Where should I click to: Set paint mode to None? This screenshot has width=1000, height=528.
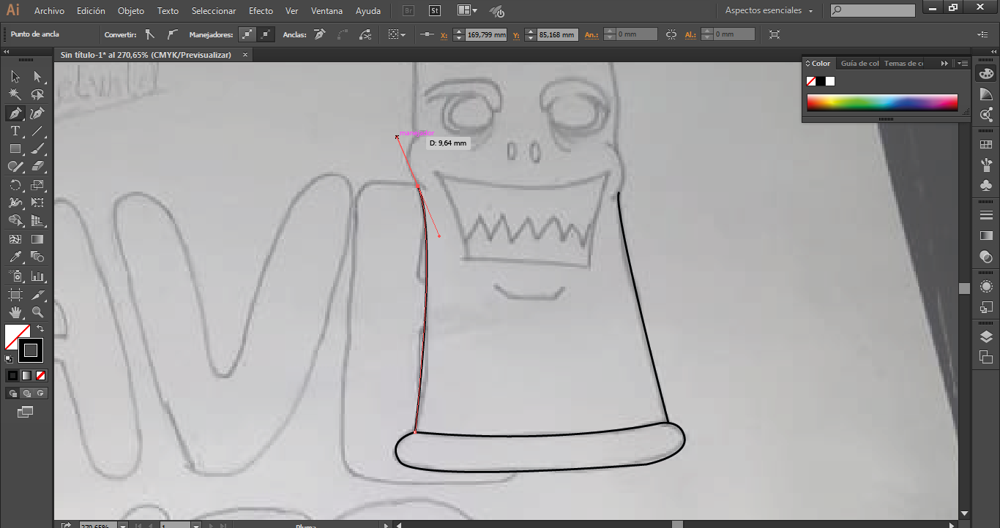pos(41,375)
